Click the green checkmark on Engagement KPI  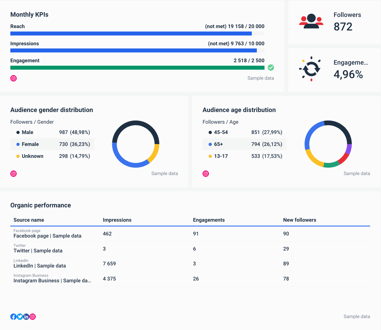[x=271, y=68]
